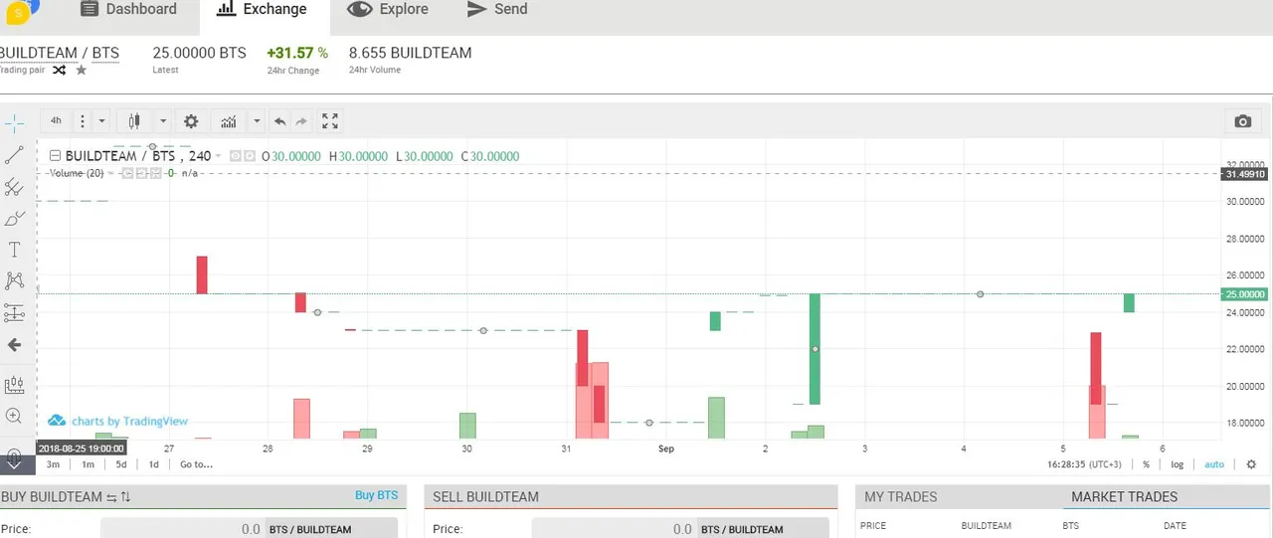The height and width of the screenshot is (538, 1273).
Task: Collapse the BUILDTEAM / BTS legend box
Action: (x=55, y=156)
